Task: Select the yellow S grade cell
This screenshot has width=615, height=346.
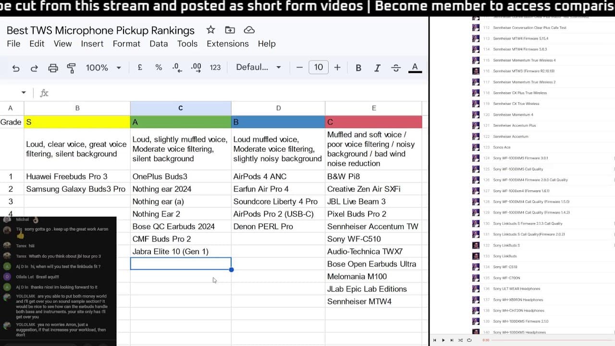Action: (x=77, y=122)
